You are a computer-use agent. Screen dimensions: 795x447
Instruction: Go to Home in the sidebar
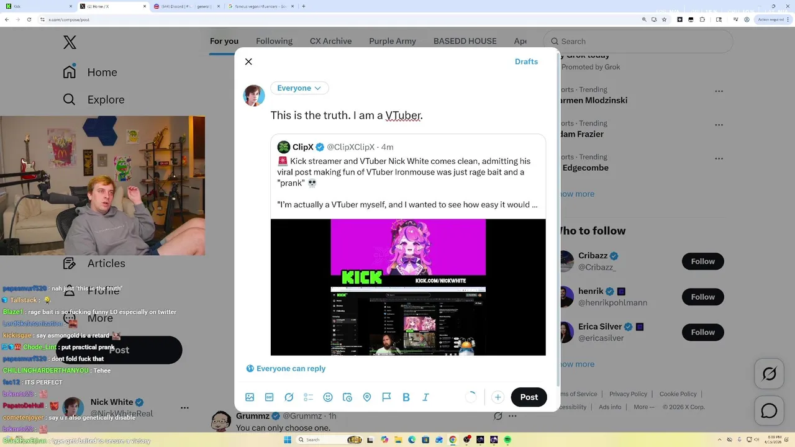(x=90, y=72)
